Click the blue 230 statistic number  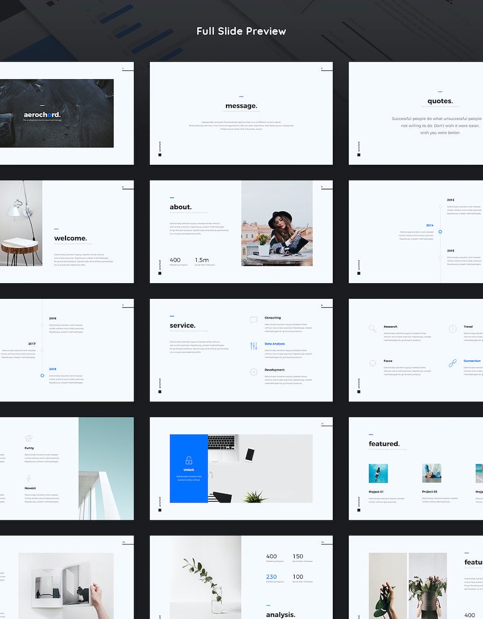(272, 577)
